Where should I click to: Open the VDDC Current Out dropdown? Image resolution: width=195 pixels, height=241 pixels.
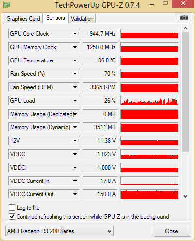[75, 194]
